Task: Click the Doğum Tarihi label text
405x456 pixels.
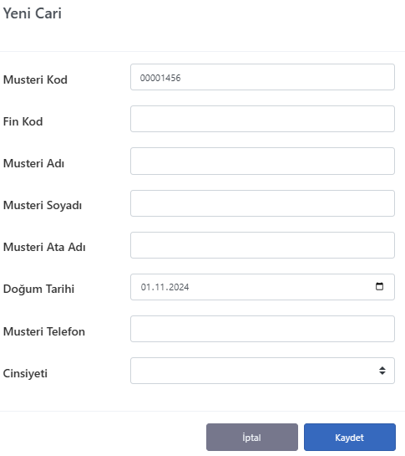Action: [38, 289]
